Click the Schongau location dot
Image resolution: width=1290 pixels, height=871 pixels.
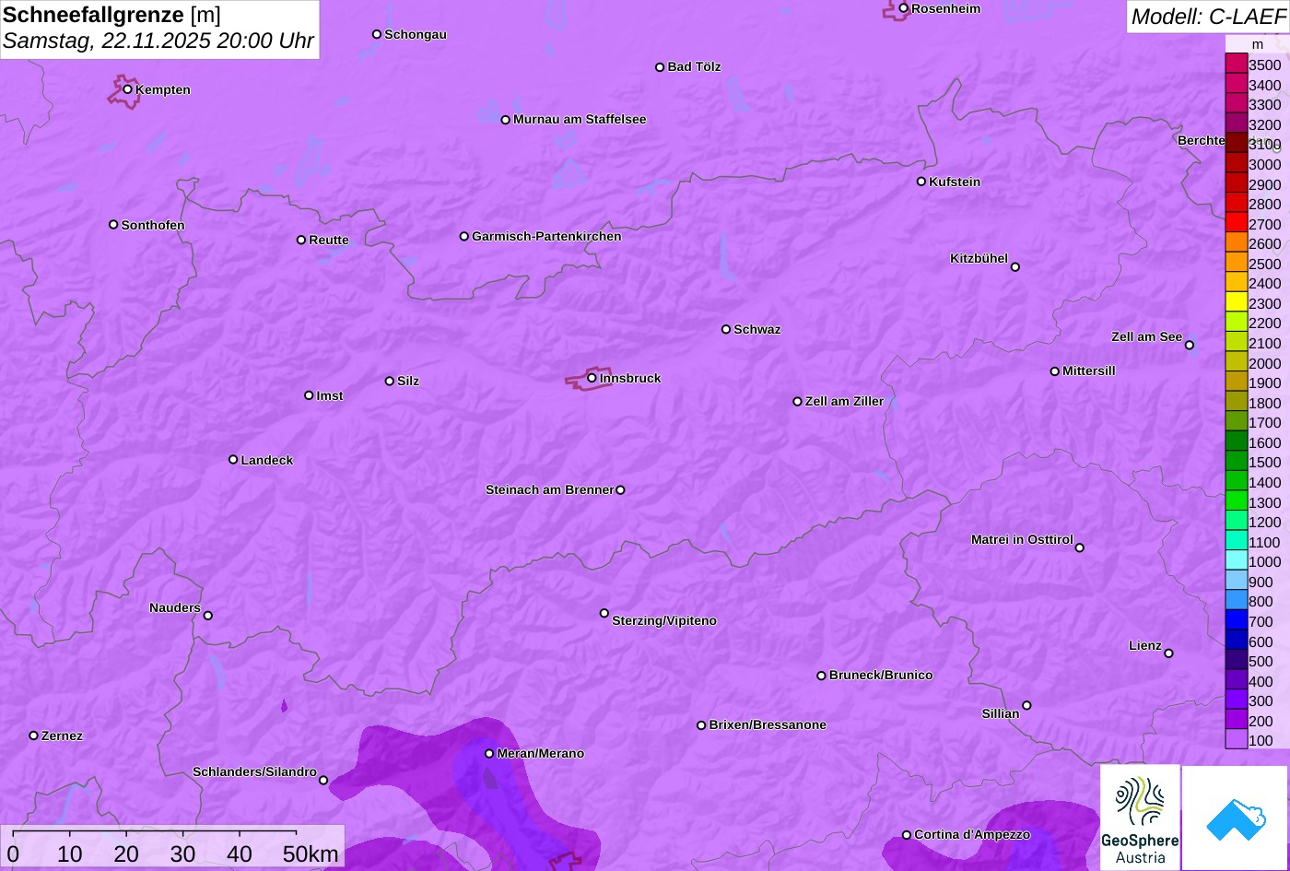376,34
